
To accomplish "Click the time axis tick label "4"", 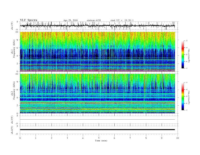I will pyautogui.click(x=83, y=138).
